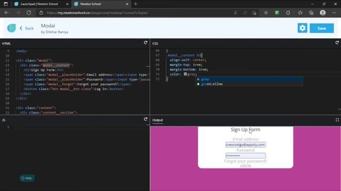Open the browser extensions puzzle icon
The height and width of the screenshot is (191, 341).
288,13
